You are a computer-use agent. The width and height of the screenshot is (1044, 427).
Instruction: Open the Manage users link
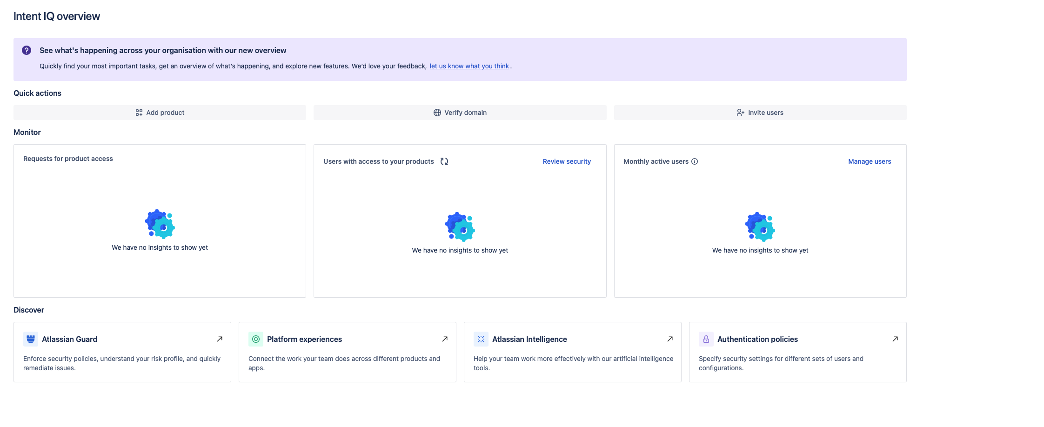[870, 161]
